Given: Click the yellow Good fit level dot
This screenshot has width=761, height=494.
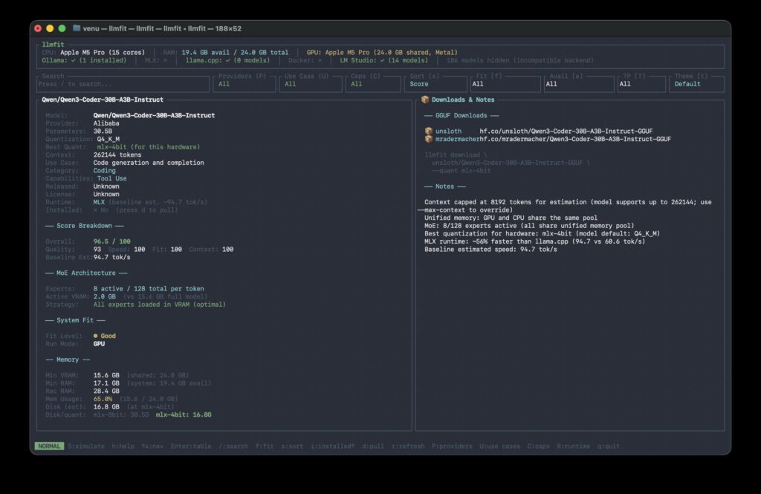Looking at the screenshot, I should (96, 336).
